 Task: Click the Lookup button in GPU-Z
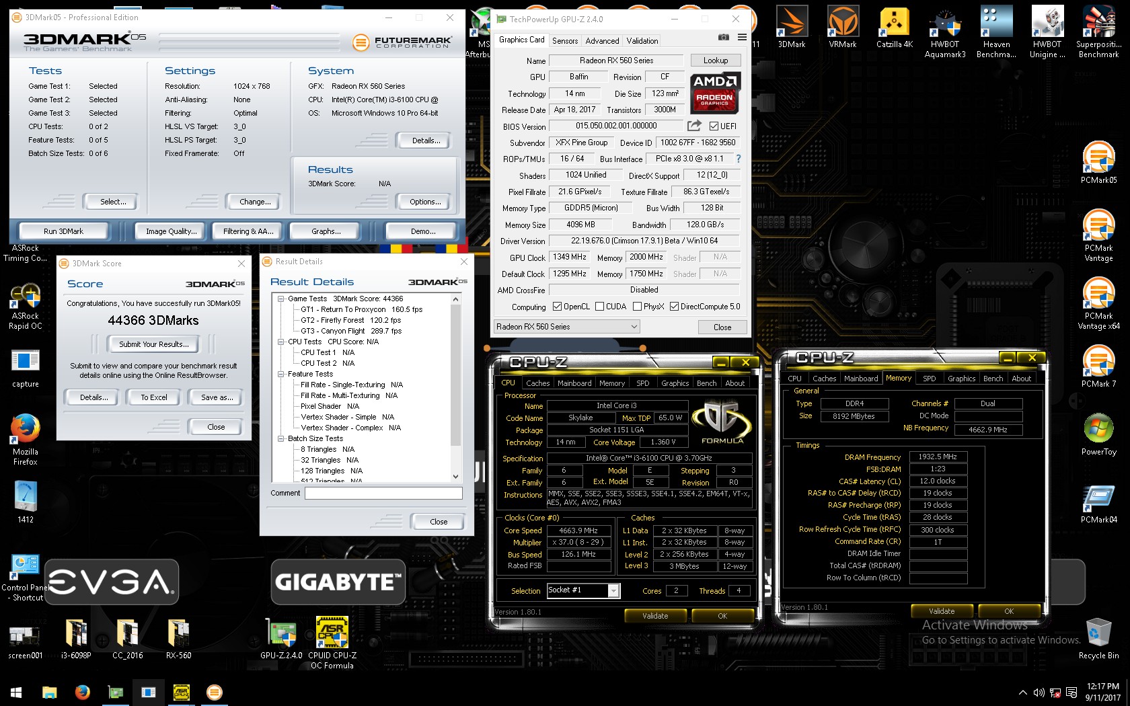pos(716,61)
